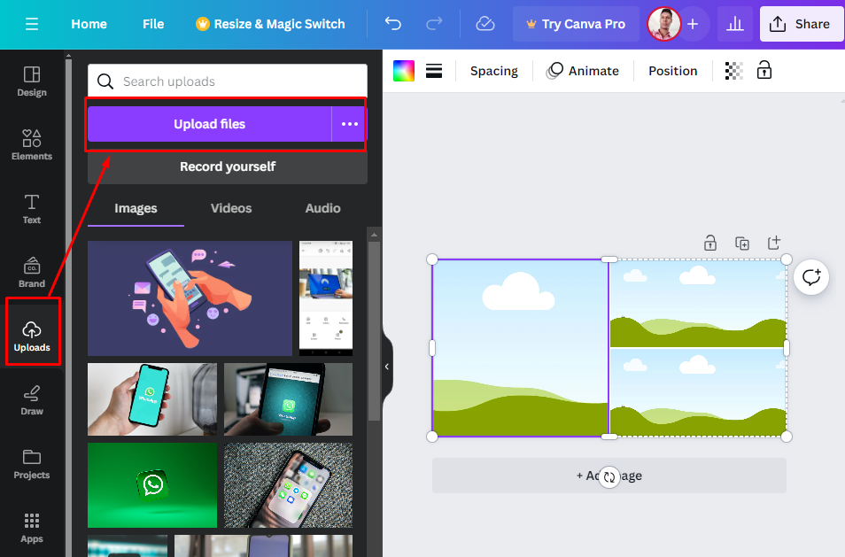Viewport: 845px width, 557px height.
Task: Add a comment bubble icon
Action: (811, 277)
